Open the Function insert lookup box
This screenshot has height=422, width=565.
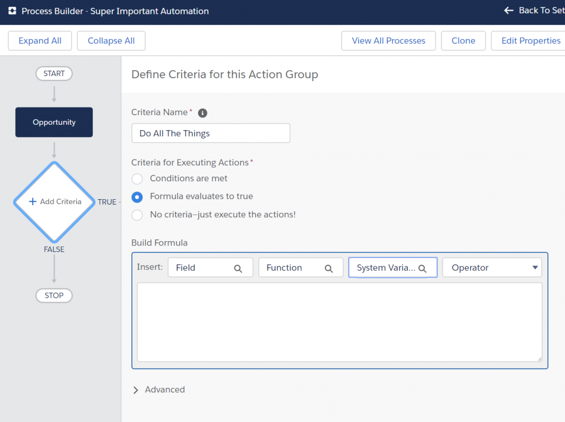tap(301, 268)
